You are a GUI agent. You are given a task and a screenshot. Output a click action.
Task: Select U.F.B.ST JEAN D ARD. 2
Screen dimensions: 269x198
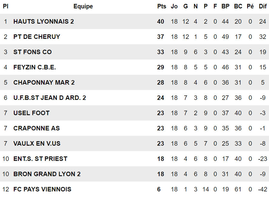[49, 98]
